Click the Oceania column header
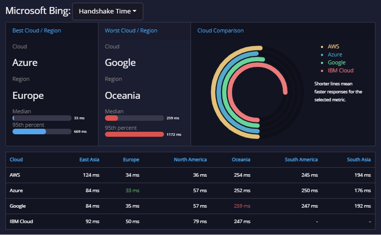Screen dimensions: 381x235 click(241, 159)
